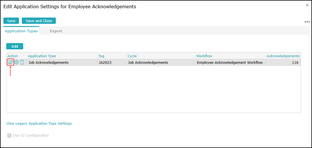Select the Job Acknowledgements application type cell
Image resolution: width=312 pixels, height=148 pixels.
click(x=48, y=63)
